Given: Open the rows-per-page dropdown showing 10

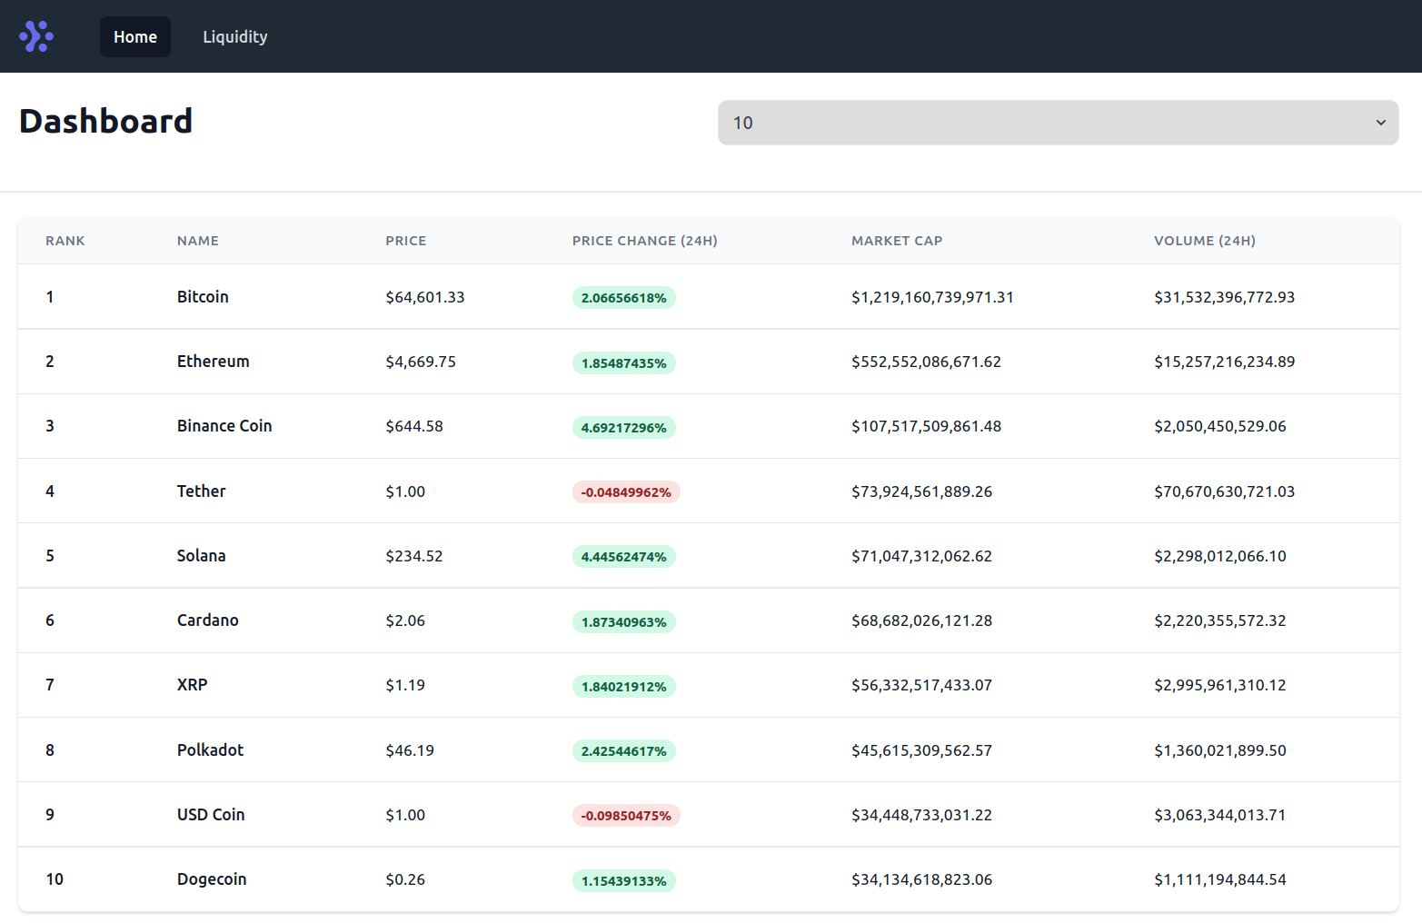Looking at the screenshot, I should (1058, 123).
